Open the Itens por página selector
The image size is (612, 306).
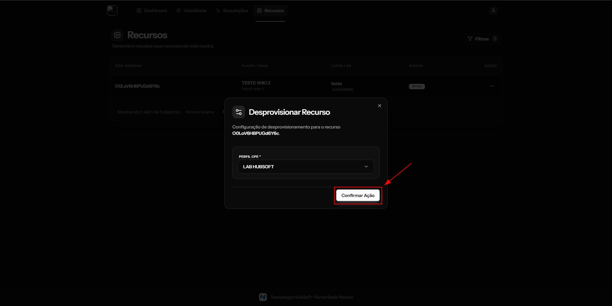point(222,112)
